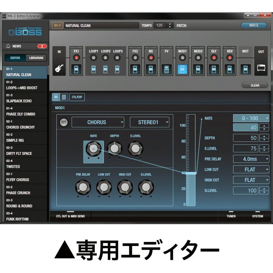Select the FX2 pedal icon
The height and width of the screenshot is (273, 273).
(x=135, y=69)
